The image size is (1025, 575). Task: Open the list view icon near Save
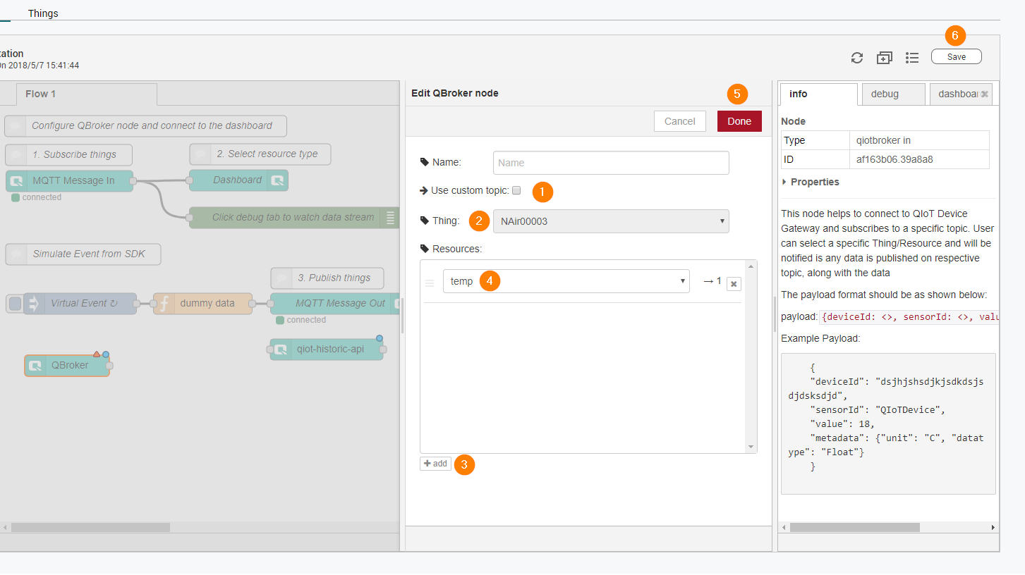(x=912, y=58)
